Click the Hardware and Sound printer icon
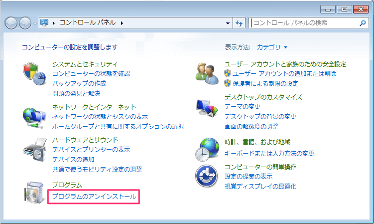The image size is (374, 224). pyautogui.click(x=34, y=150)
